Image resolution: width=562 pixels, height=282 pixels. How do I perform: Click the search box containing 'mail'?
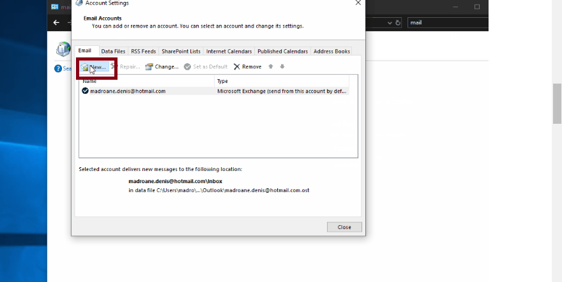tap(448, 22)
